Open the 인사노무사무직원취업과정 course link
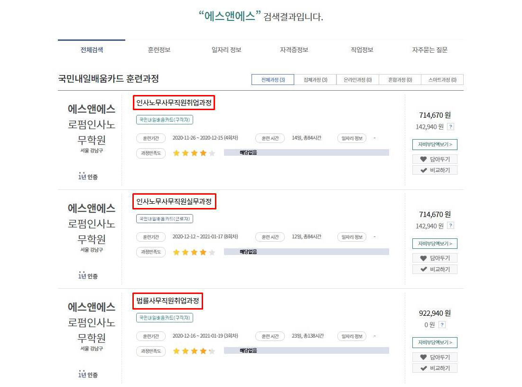The image size is (522, 387). (x=174, y=103)
